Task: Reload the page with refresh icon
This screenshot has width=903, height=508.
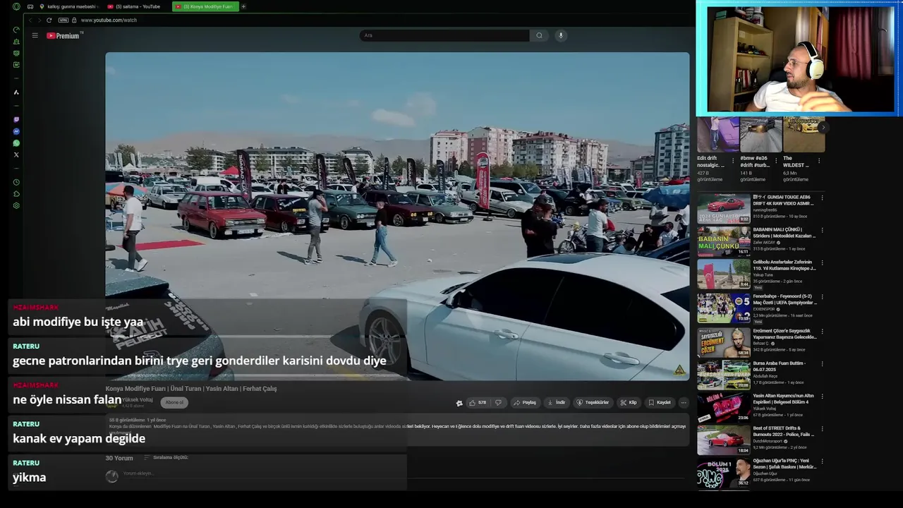Action: tap(49, 20)
